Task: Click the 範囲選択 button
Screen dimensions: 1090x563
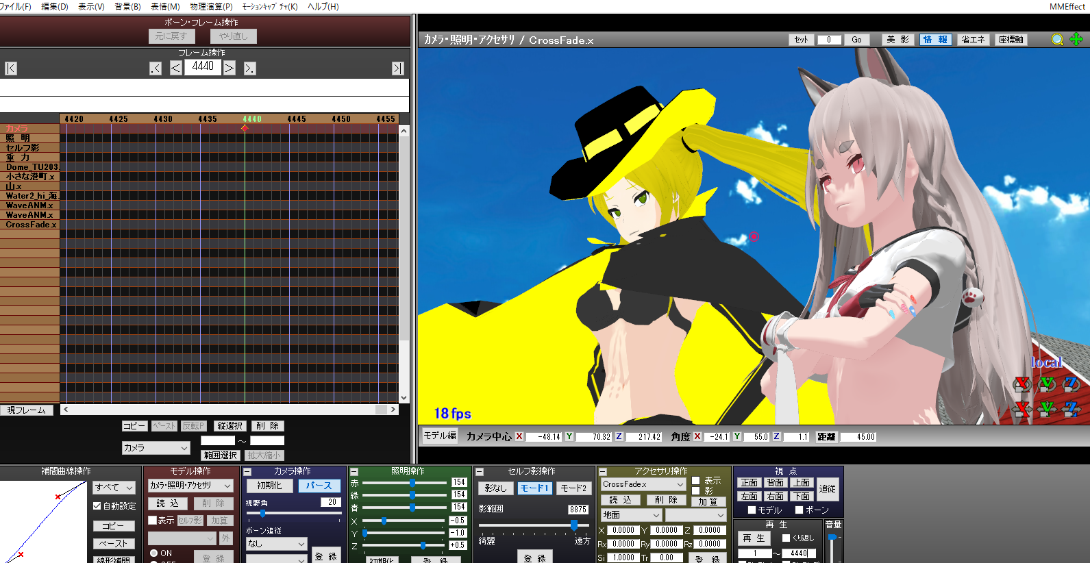Action: 220,455
